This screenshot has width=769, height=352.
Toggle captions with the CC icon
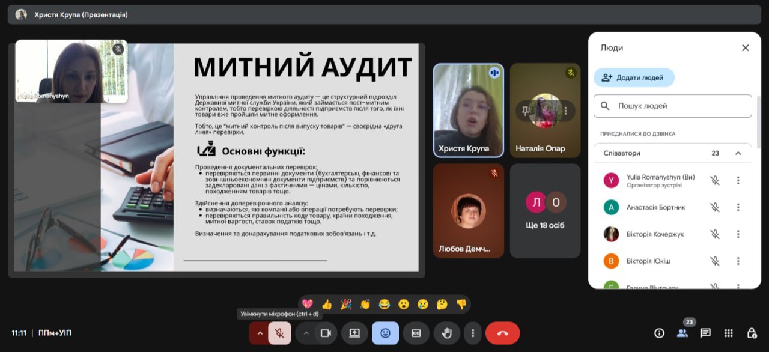(416, 332)
